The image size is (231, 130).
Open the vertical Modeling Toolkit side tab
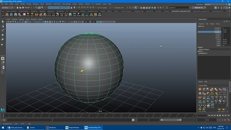(x=230, y=87)
